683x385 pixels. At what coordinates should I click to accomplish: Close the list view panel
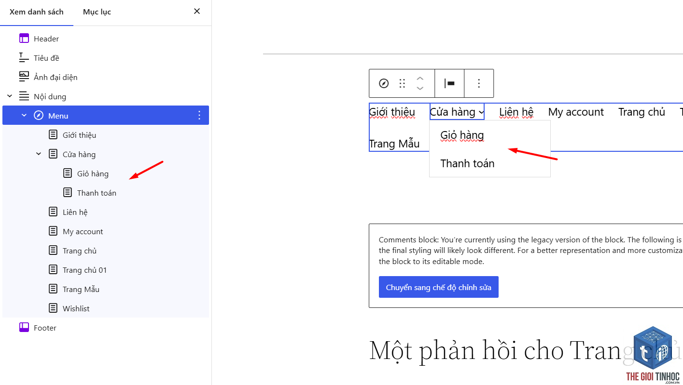click(197, 11)
